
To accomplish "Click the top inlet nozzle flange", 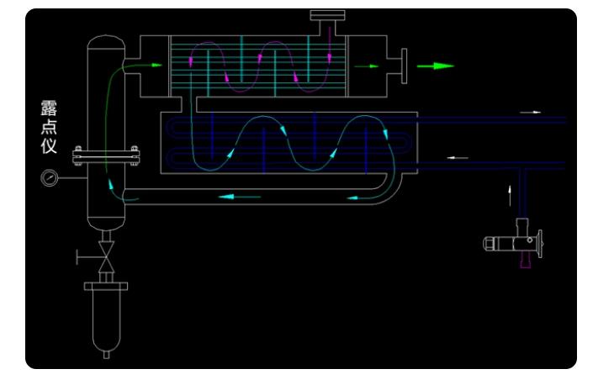I will click(327, 15).
